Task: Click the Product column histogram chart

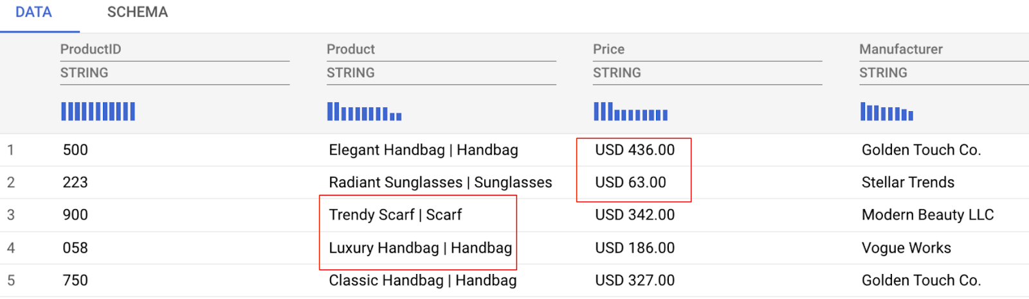Action: pos(364,112)
